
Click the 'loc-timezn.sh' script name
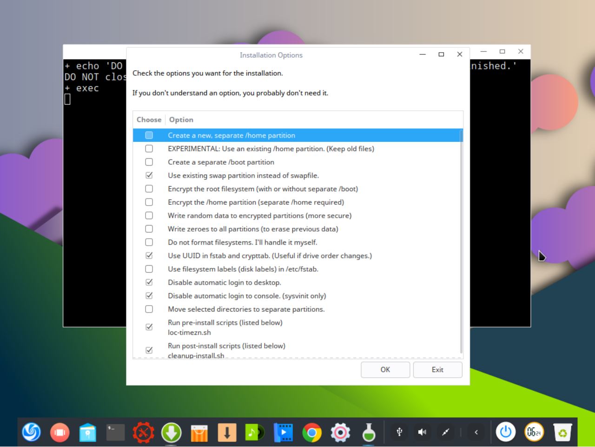[189, 333]
